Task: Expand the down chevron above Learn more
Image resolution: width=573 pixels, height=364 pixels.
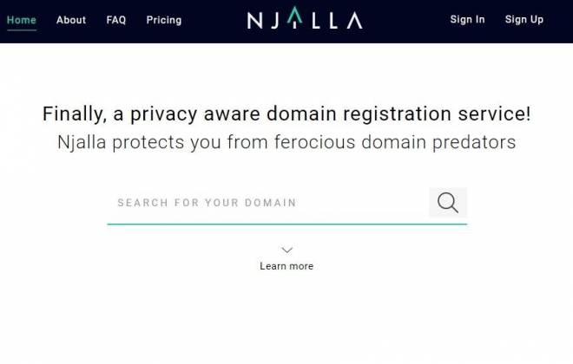Action: pyautogui.click(x=286, y=250)
